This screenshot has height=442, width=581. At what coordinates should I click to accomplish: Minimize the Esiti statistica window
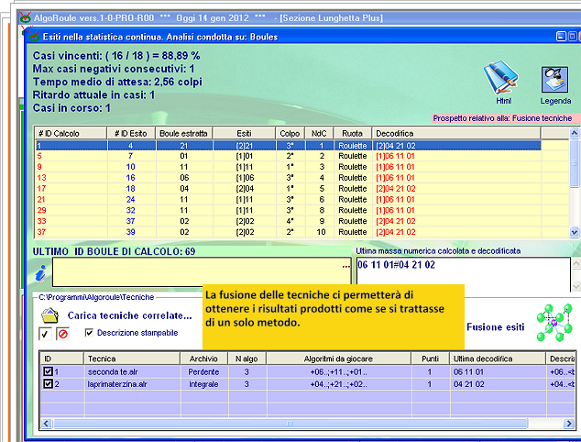(x=561, y=37)
